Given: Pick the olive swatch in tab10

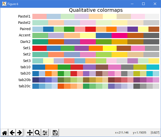Looking at the screenshot, I should tap(140, 67).
